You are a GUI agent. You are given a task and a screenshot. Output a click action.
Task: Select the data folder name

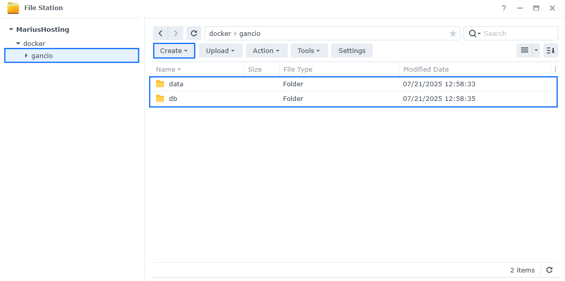click(x=176, y=84)
